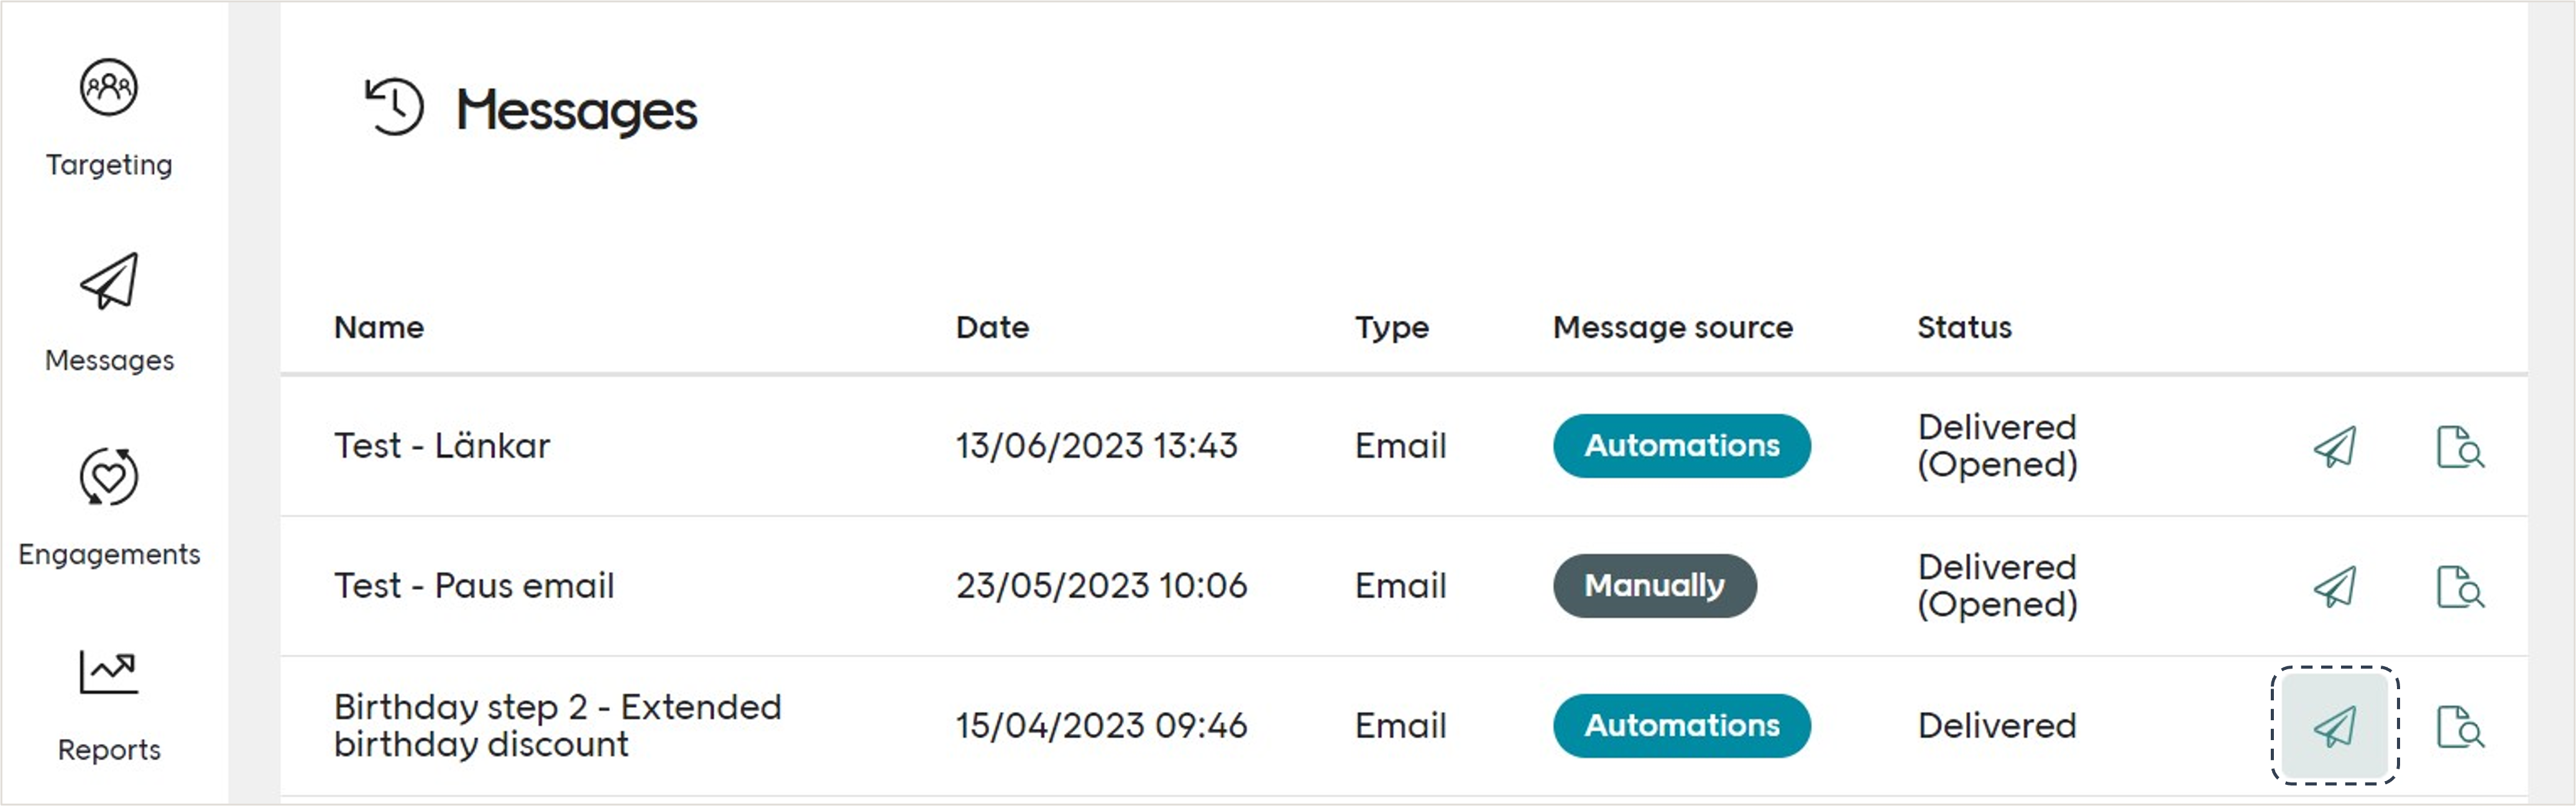Viewport: 2576px width, 806px height.
Task: Select Reports in the left navigation
Action: pos(109,748)
